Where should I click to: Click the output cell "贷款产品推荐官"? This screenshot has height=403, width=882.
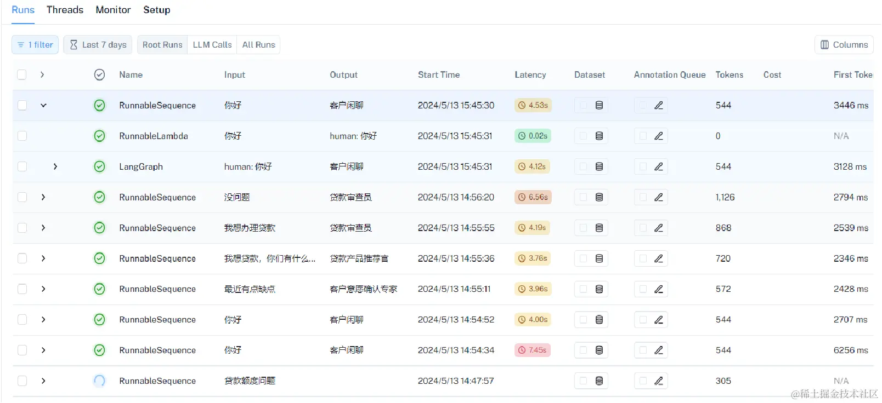click(359, 258)
